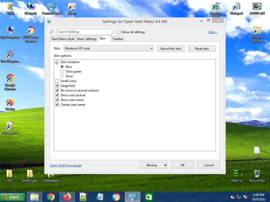The width and height of the screenshot is (270, 202).
Task: Open the Notepad++ desktop shortcut
Action: pyautogui.click(x=10, y=128)
